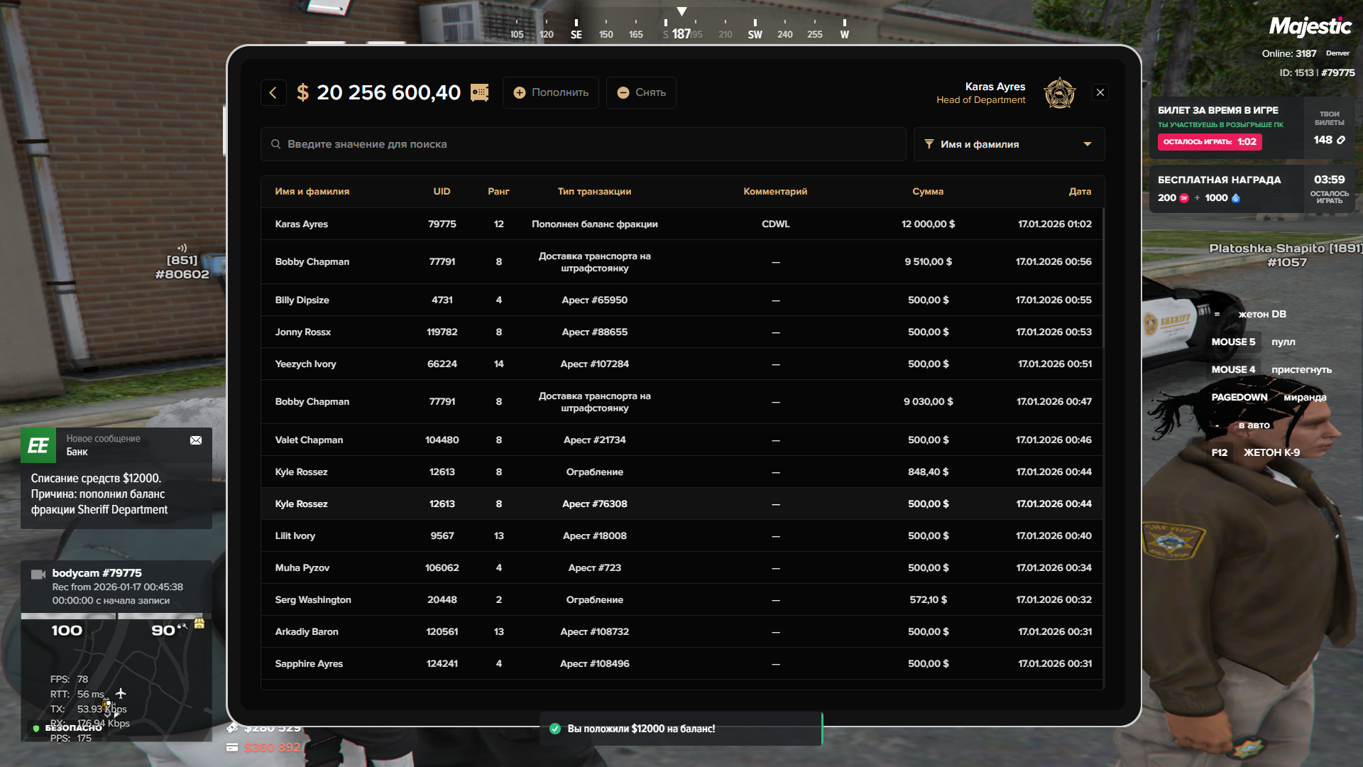The height and width of the screenshot is (767, 1363).
Task: Close the faction bank window
Action: [1100, 92]
